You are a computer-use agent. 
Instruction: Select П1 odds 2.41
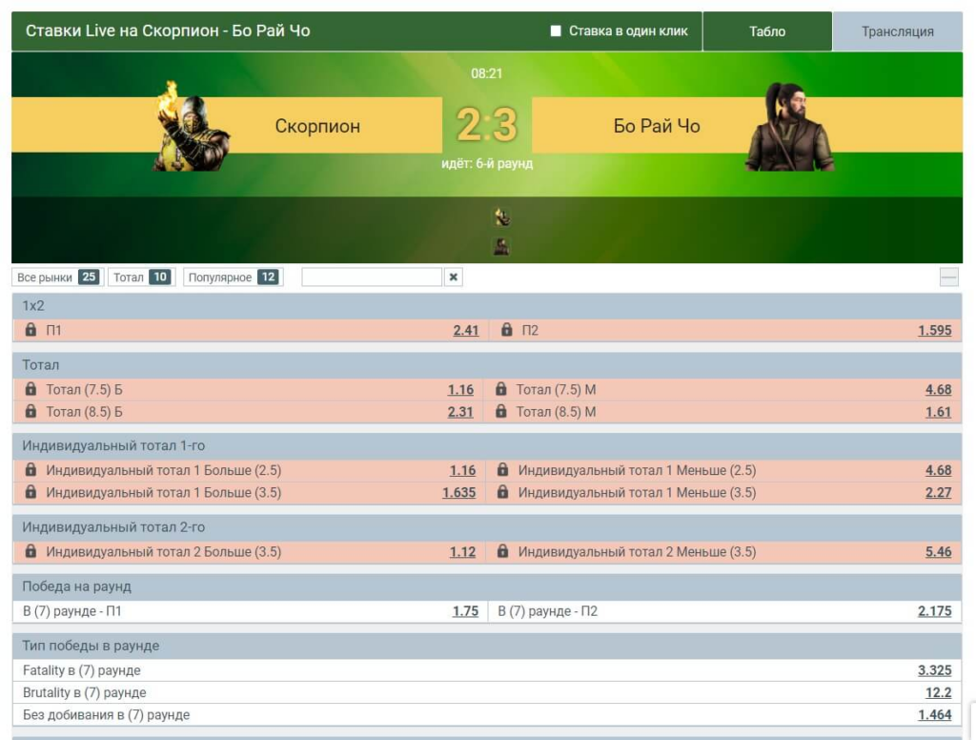(465, 331)
